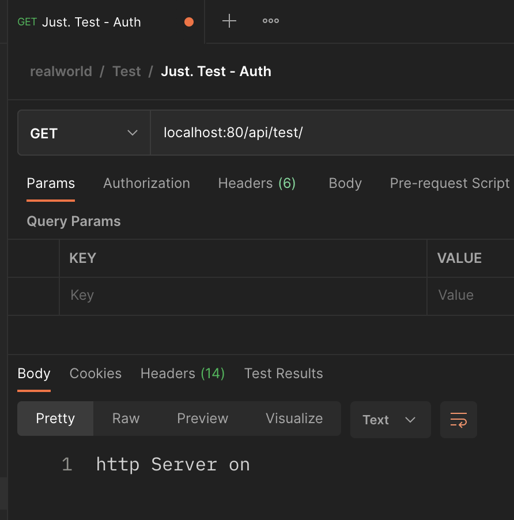Select the Preview view button
Viewport: 514px width, 520px height.
click(x=202, y=419)
